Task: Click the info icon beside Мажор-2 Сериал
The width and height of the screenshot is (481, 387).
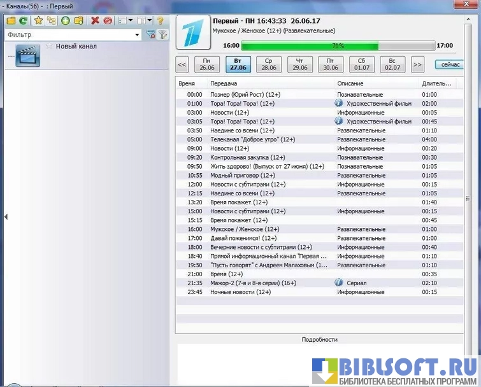Action: tap(339, 282)
